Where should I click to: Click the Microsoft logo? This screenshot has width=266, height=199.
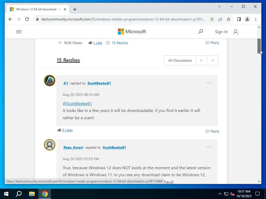click(132, 32)
